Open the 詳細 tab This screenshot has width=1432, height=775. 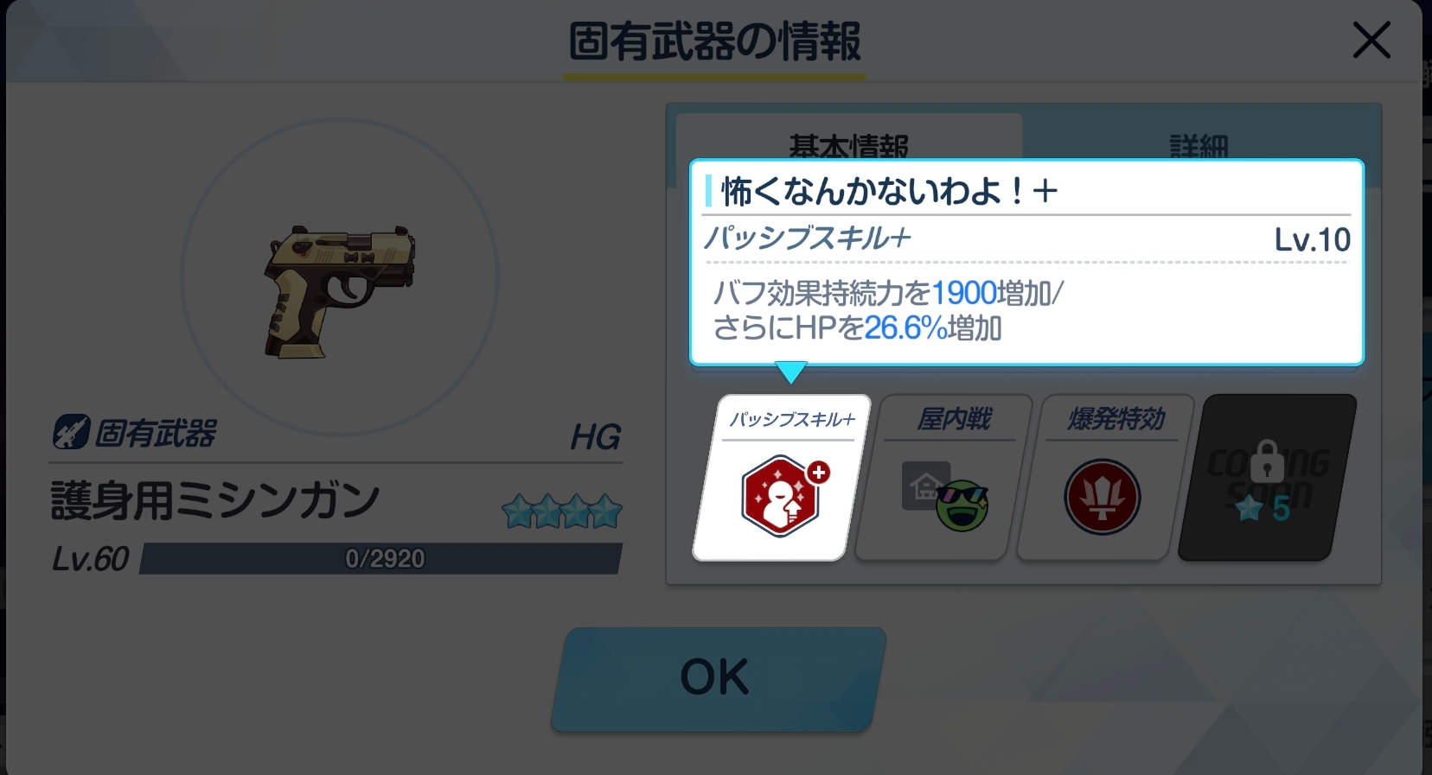1200,138
